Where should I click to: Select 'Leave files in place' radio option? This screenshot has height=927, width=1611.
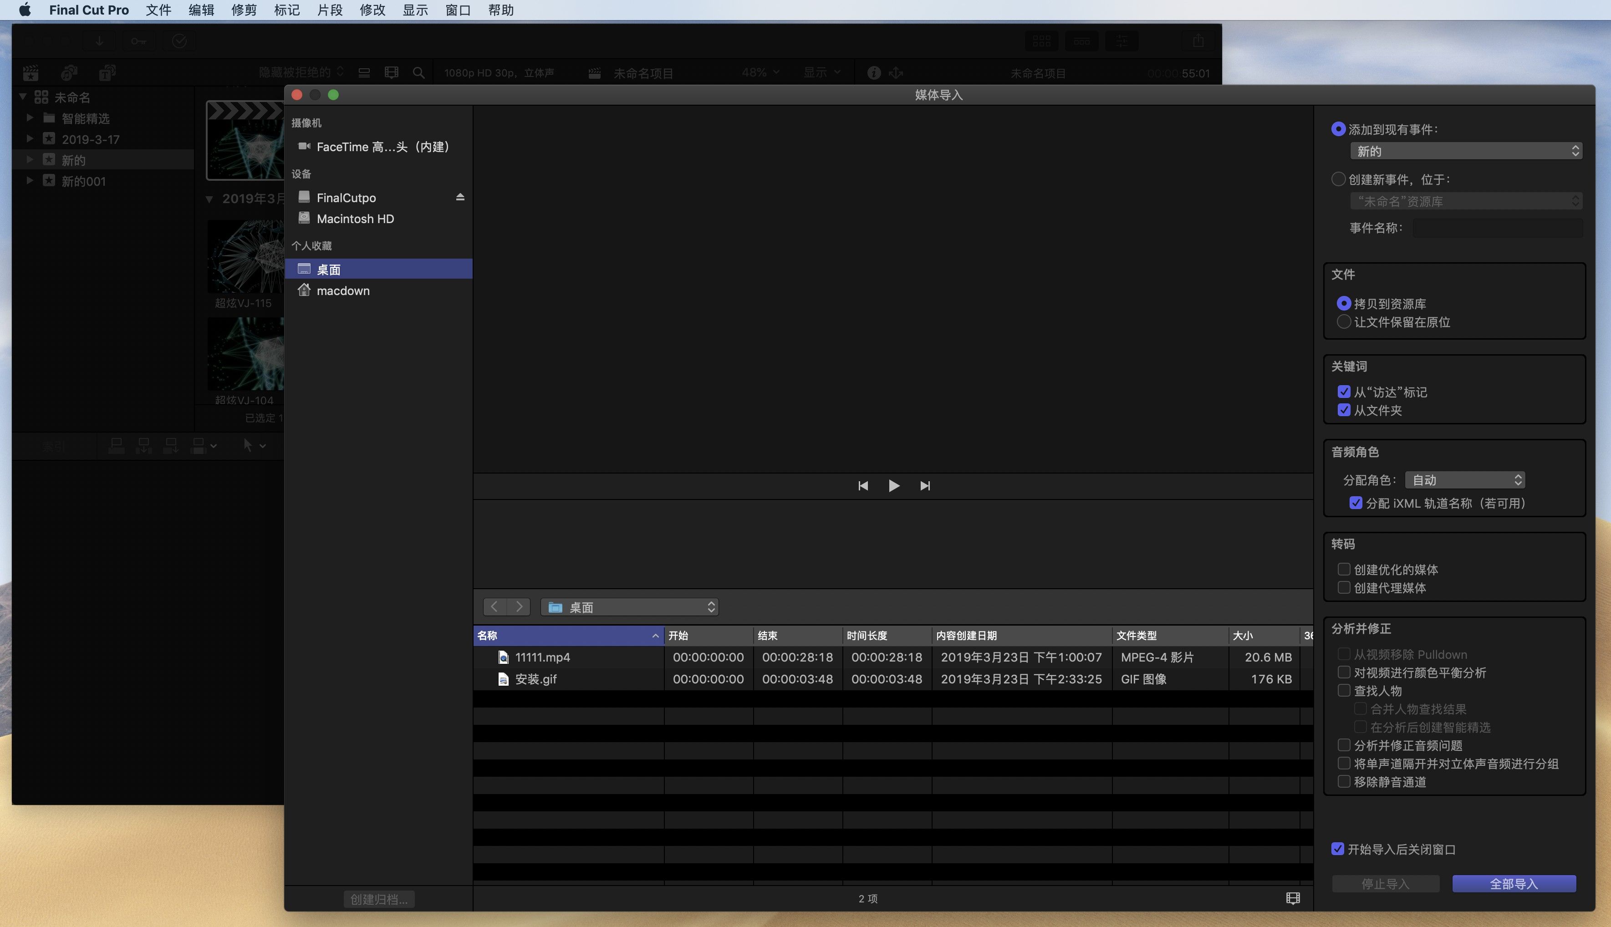coord(1344,322)
